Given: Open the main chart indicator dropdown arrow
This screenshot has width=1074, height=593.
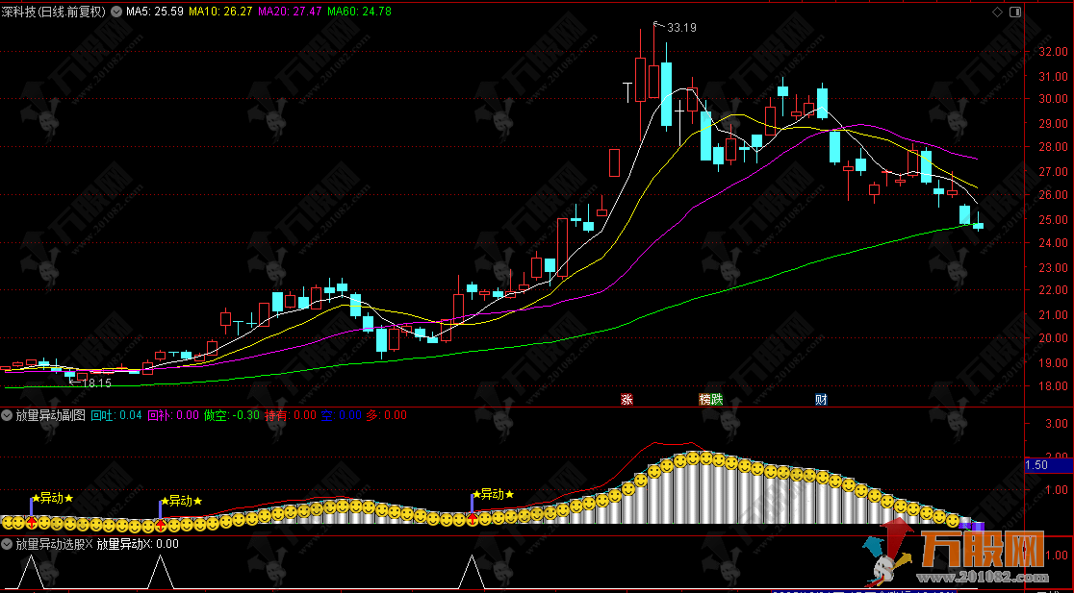Looking at the screenshot, I should pos(117,12).
